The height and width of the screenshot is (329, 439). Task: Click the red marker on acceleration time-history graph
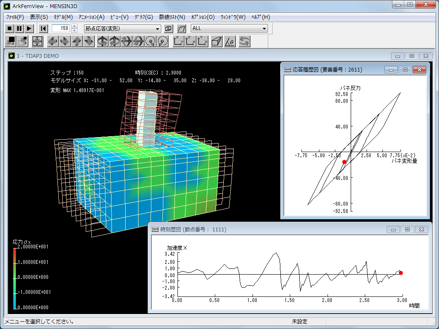pos(401,272)
